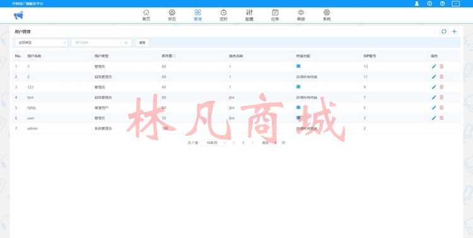
Task: Click the 用户名称 column header
Action: (34, 56)
